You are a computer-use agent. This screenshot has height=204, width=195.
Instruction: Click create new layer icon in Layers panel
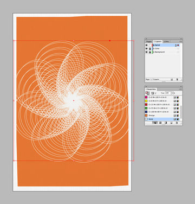click(x=172, y=79)
